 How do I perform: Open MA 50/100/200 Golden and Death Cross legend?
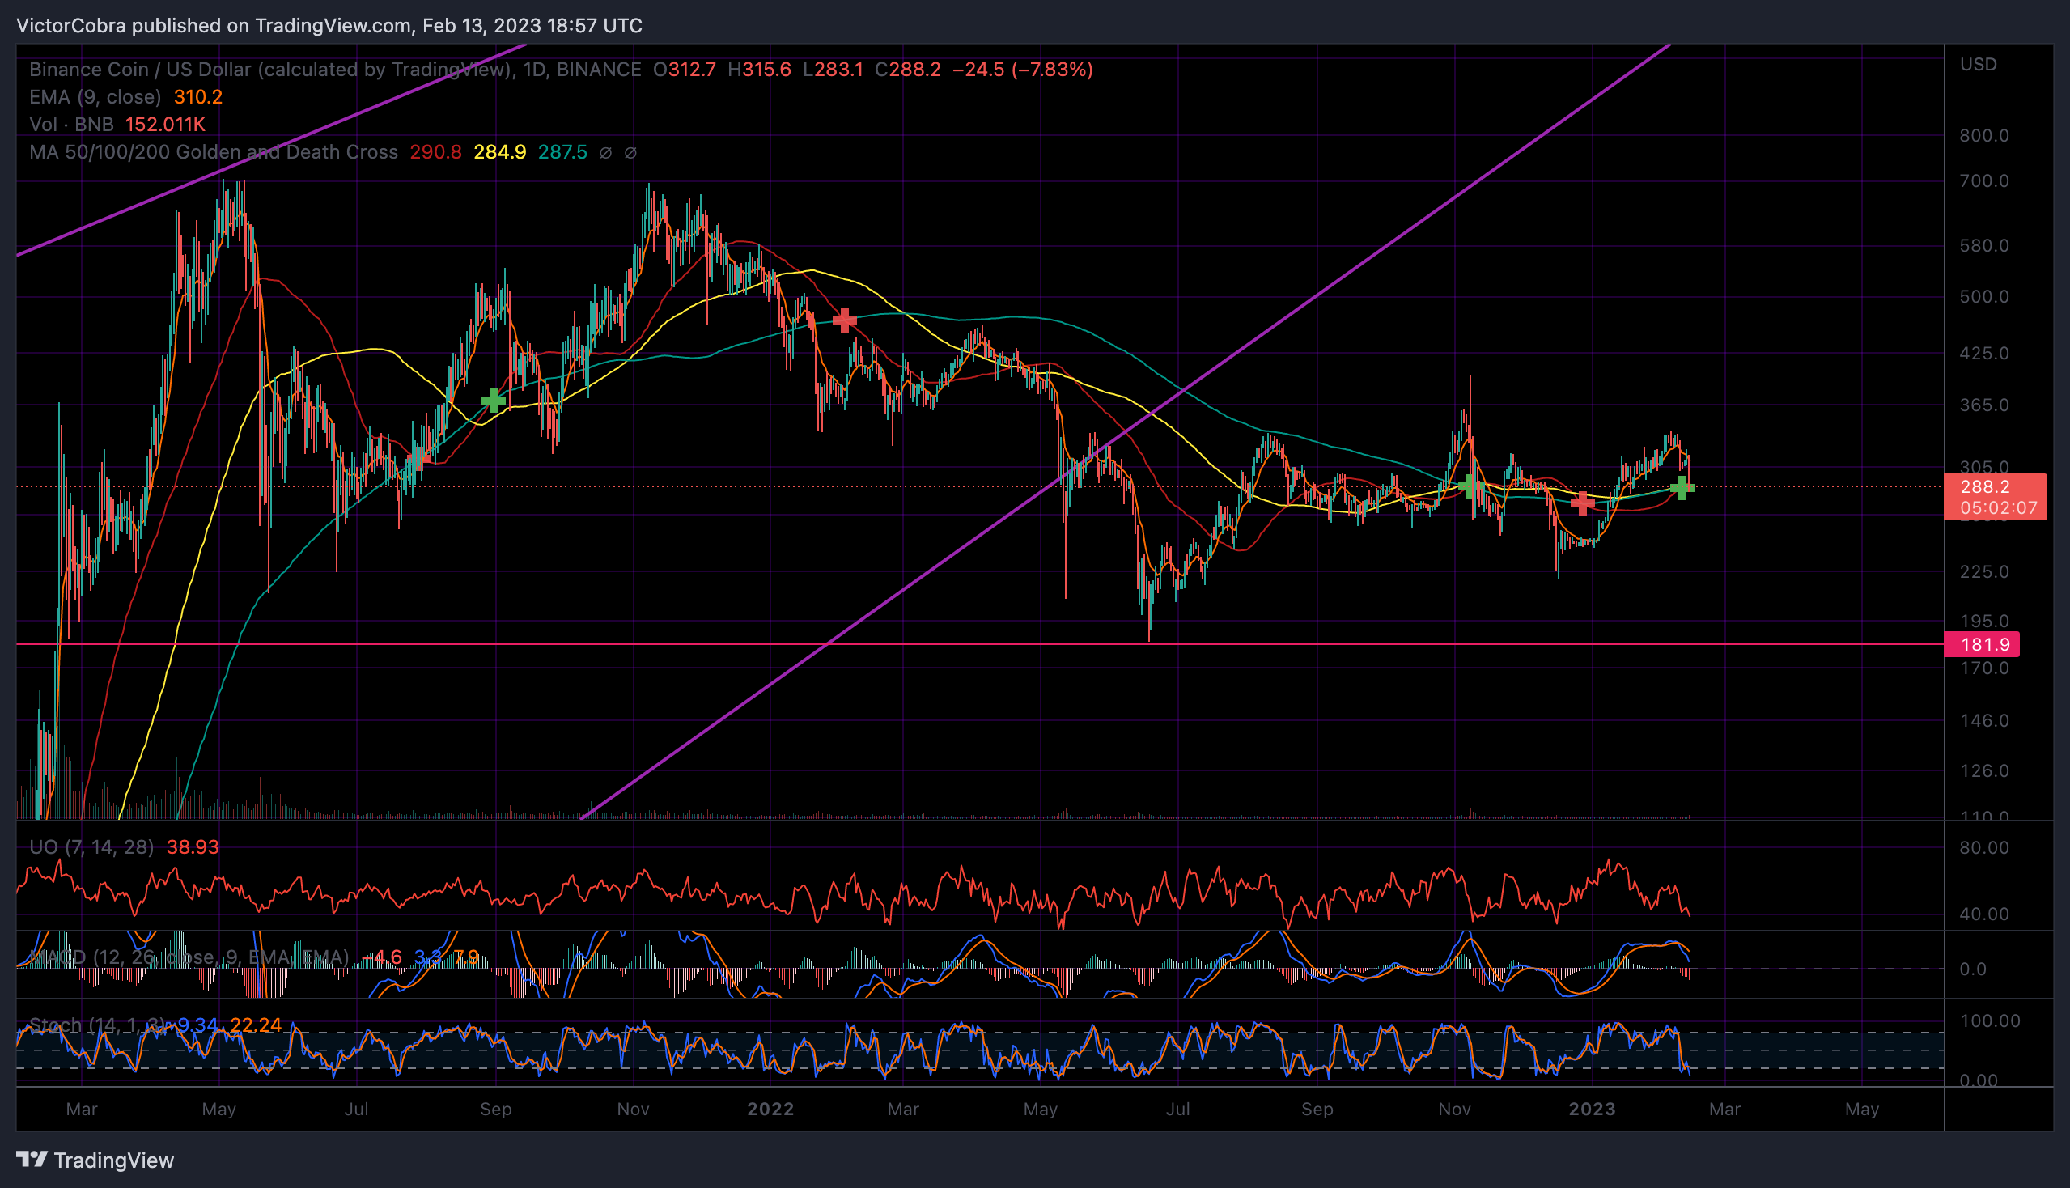(214, 153)
